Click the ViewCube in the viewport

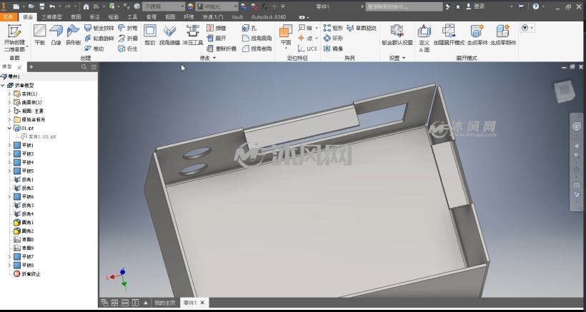point(563,91)
